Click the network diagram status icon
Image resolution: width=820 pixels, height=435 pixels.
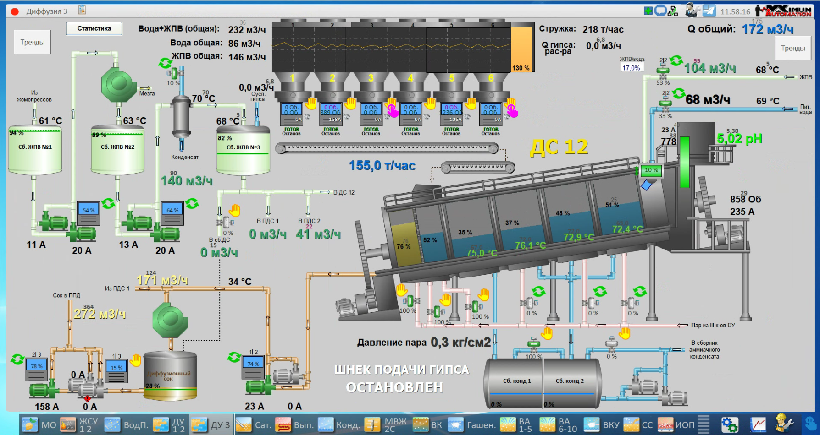pos(673,11)
